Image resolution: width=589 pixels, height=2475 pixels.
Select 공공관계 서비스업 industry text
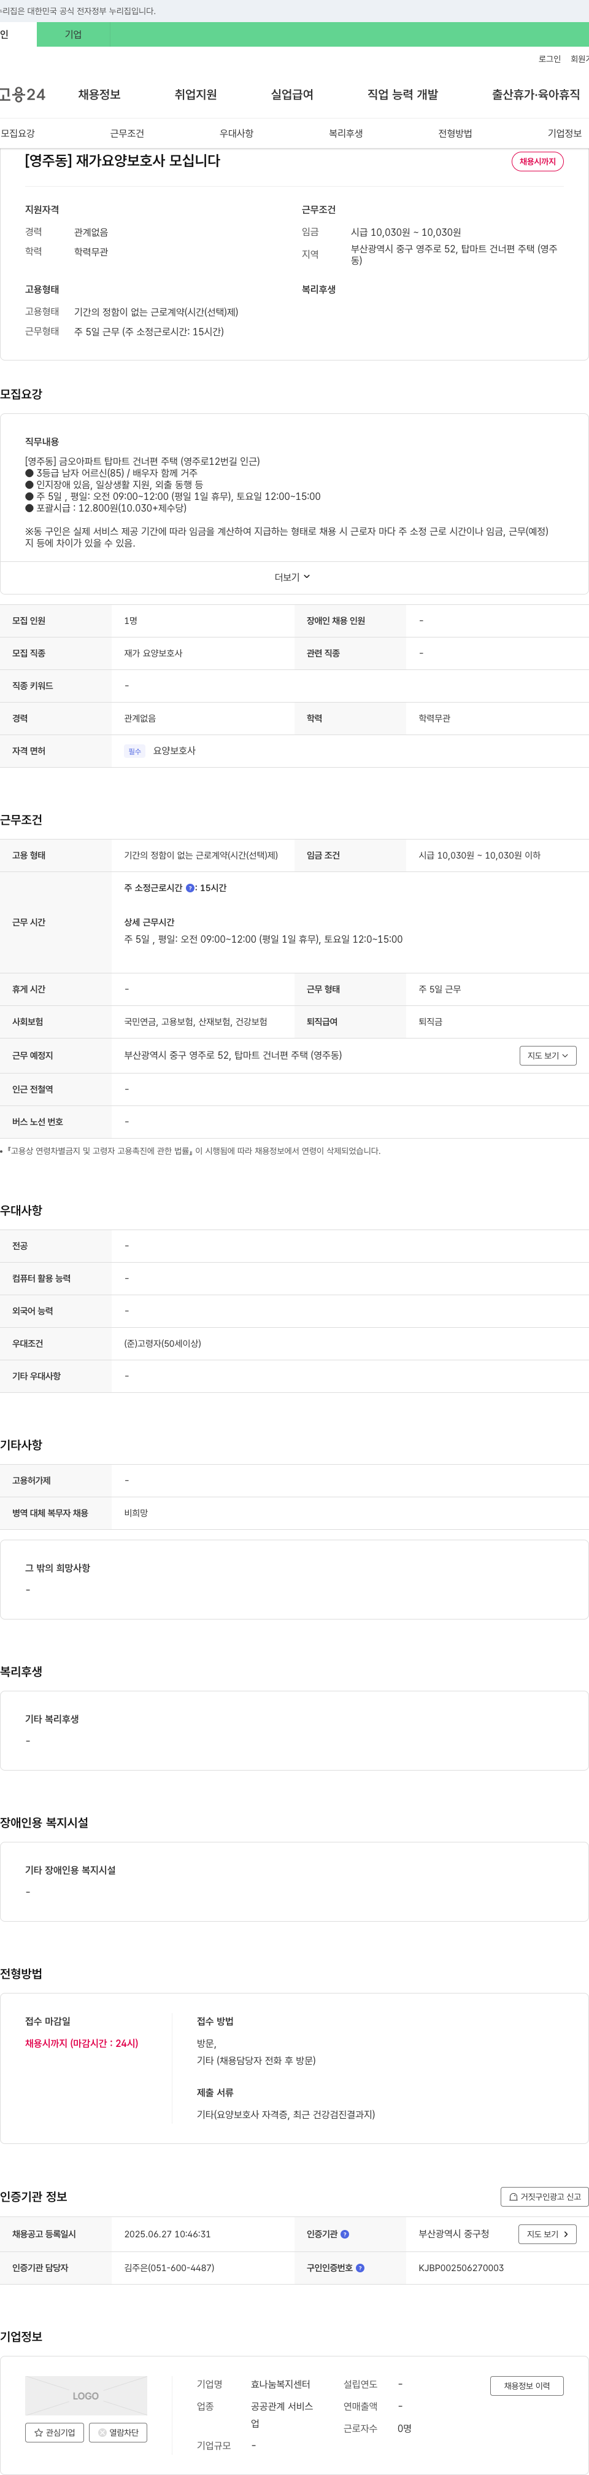282,2414
